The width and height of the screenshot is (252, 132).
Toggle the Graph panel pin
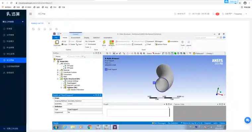(x=166, y=104)
